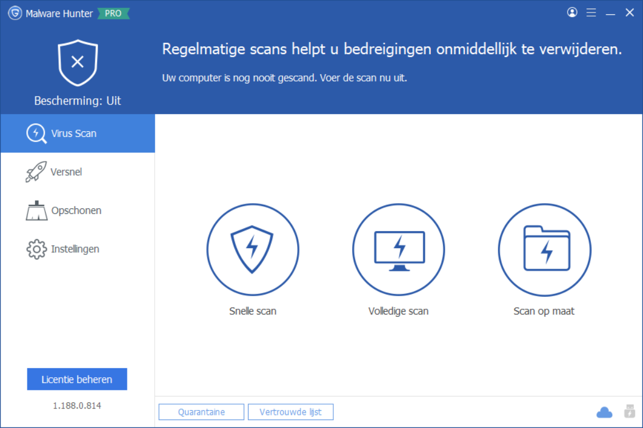Open the Quarantaine list

201,412
